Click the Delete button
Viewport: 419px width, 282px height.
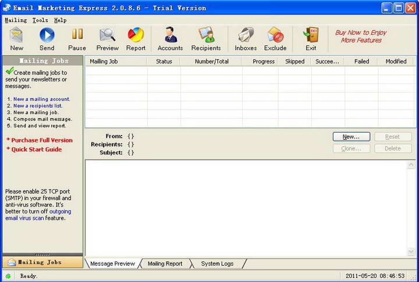(x=393, y=148)
